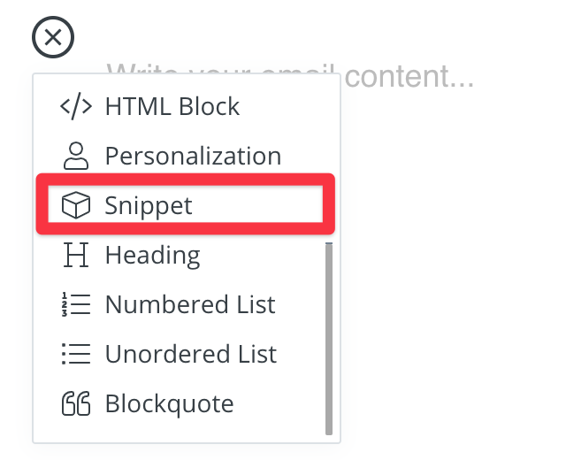566x460 pixels.
Task: Insert a Snippet from the menu
Action: 149,206
